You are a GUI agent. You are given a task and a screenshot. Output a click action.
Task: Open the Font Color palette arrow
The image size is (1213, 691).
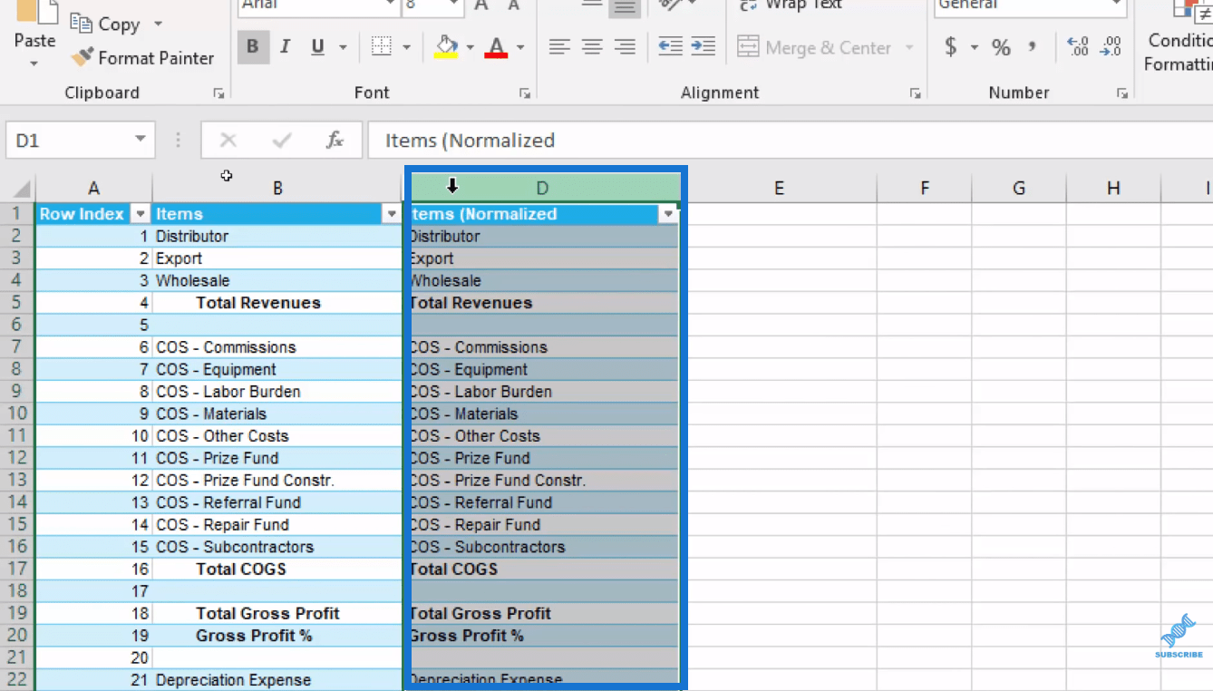520,47
